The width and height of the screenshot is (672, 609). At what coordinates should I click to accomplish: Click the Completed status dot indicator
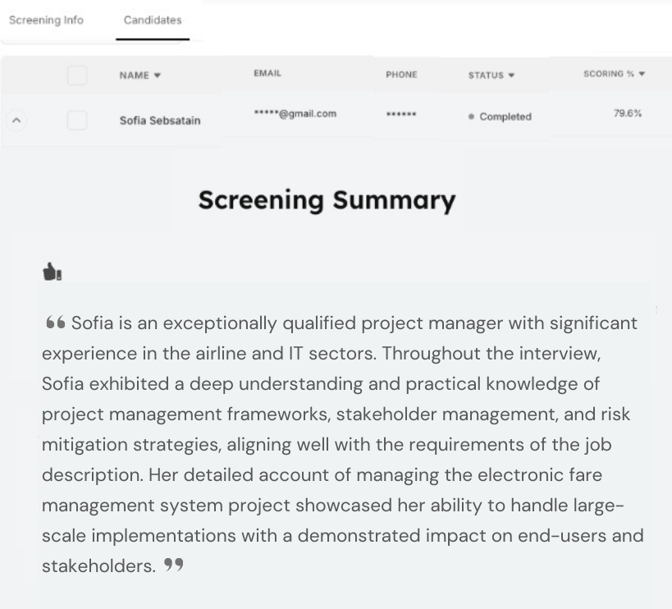click(x=471, y=117)
